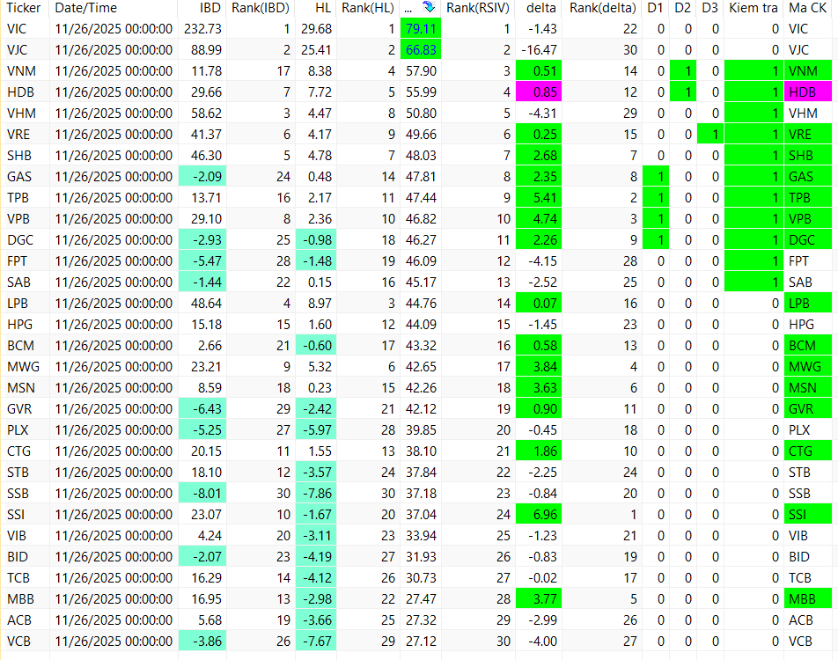
Task: Select the PLX ticker in the Ticker column
Action: [18, 430]
